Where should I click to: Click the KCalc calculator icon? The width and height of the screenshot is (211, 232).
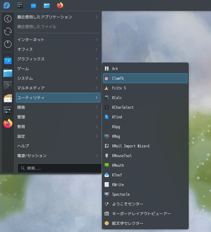[x=107, y=98]
